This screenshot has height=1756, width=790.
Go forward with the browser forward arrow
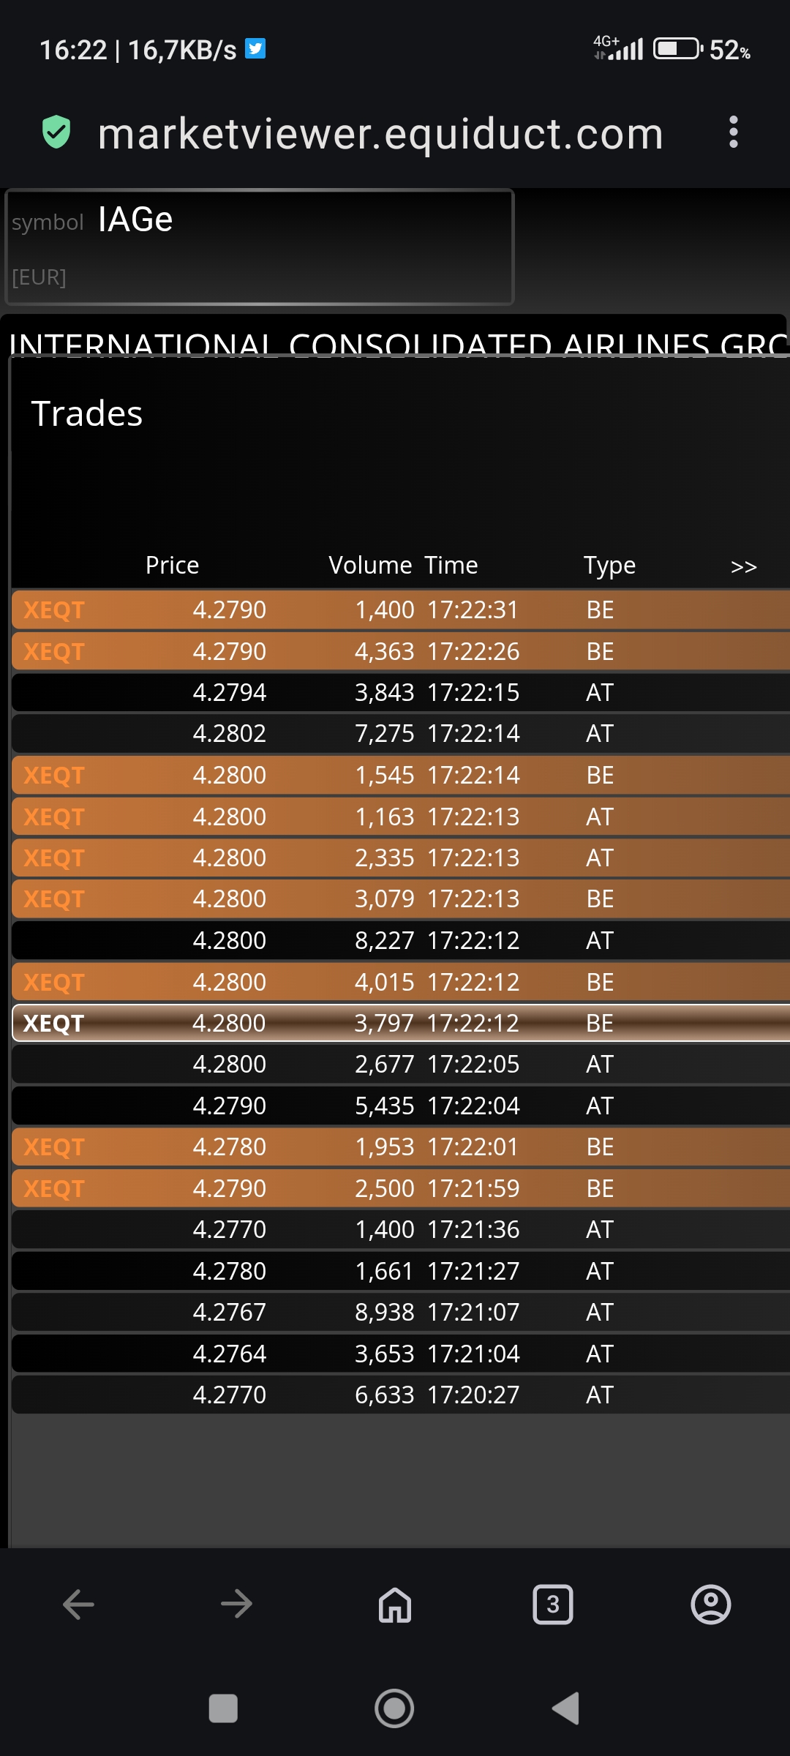click(x=236, y=1605)
